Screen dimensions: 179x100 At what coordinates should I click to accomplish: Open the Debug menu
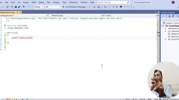click(x=41, y=2)
